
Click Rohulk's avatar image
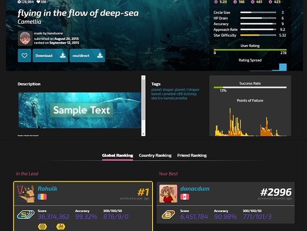[x=26, y=194]
